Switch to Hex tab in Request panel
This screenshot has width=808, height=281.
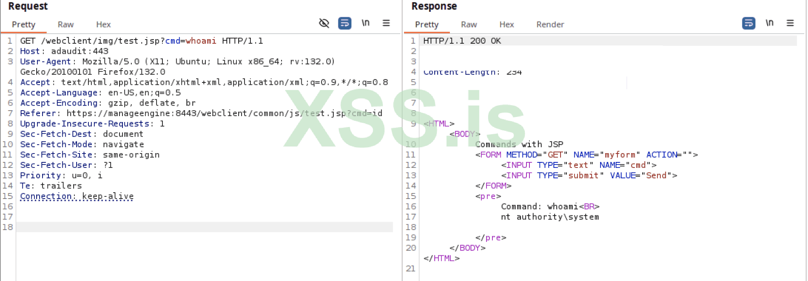pos(103,24)
